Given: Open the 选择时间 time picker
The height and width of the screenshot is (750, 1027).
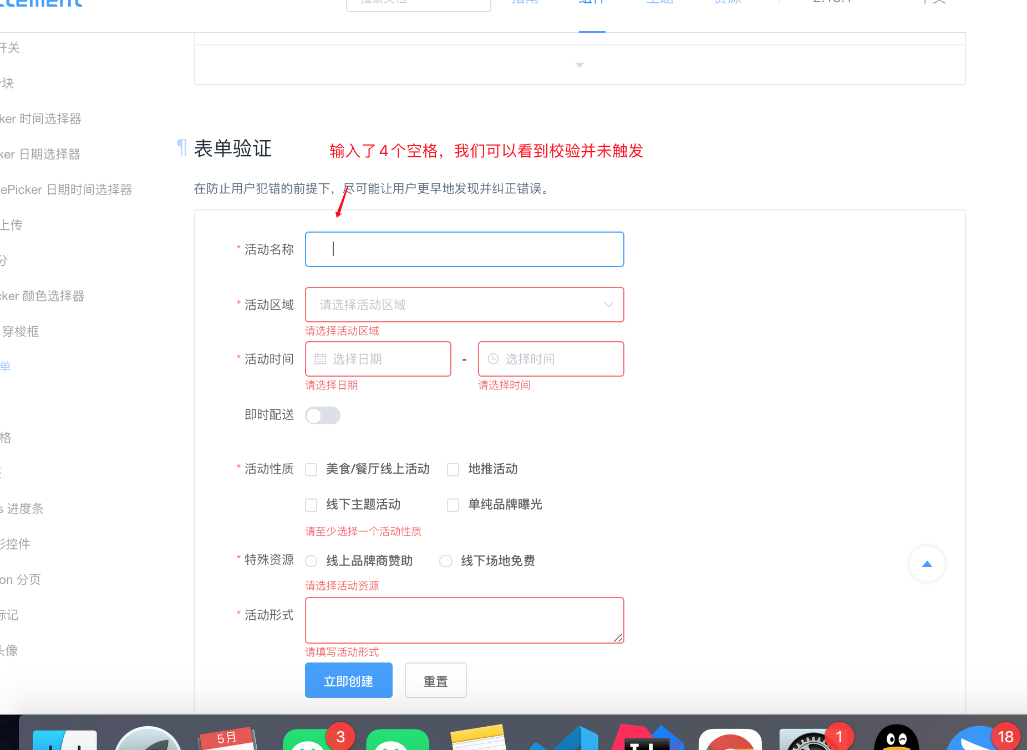Looking at the screenshot, I should (551, 359).
